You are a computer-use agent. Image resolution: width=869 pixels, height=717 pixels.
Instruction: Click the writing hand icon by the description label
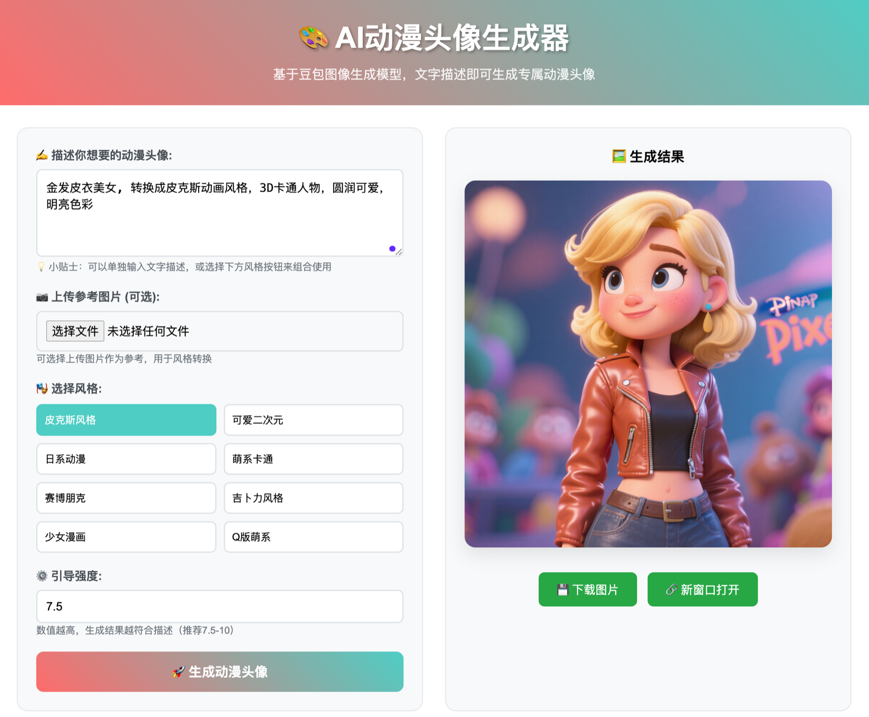click(42, 155)
